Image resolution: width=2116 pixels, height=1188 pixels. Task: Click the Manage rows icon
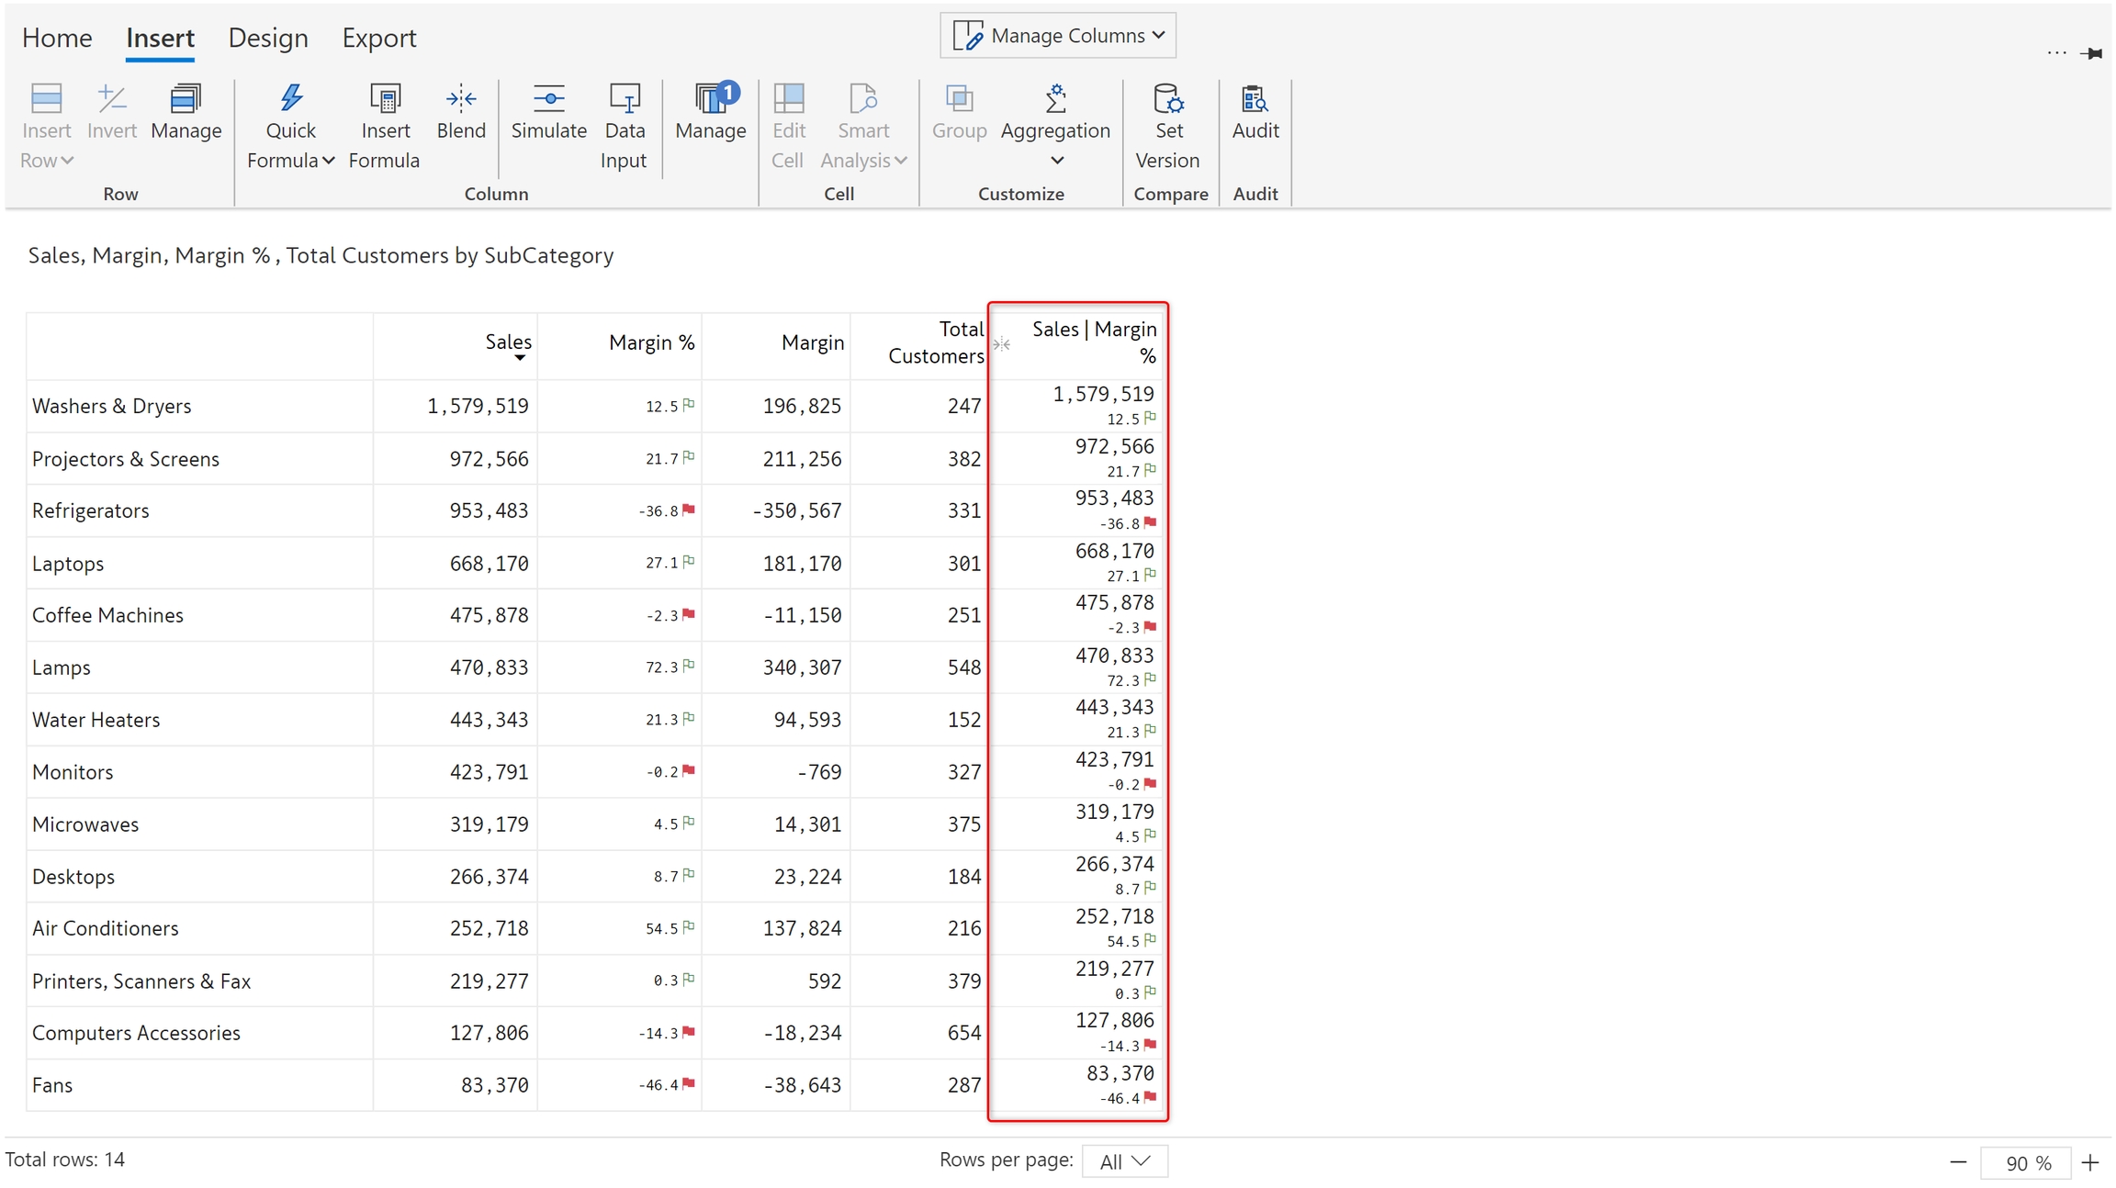pos(186,98)
